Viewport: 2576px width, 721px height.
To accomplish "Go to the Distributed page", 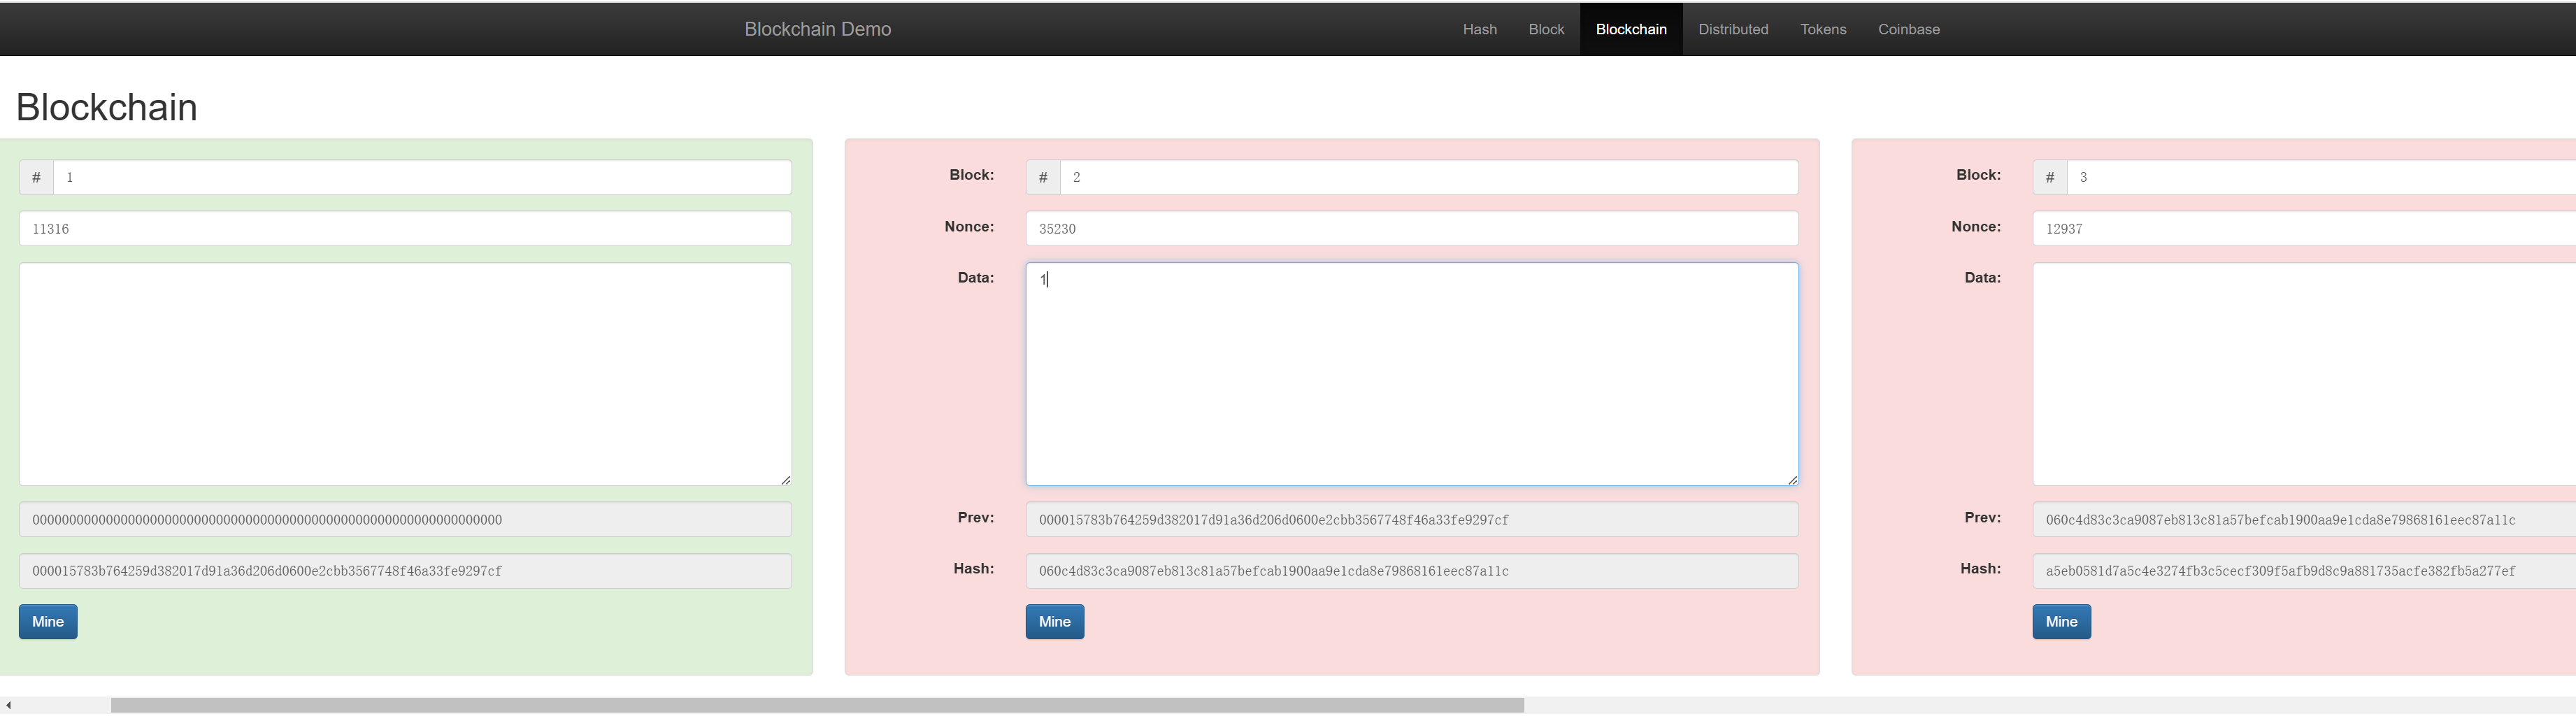I will (1732, 29).
